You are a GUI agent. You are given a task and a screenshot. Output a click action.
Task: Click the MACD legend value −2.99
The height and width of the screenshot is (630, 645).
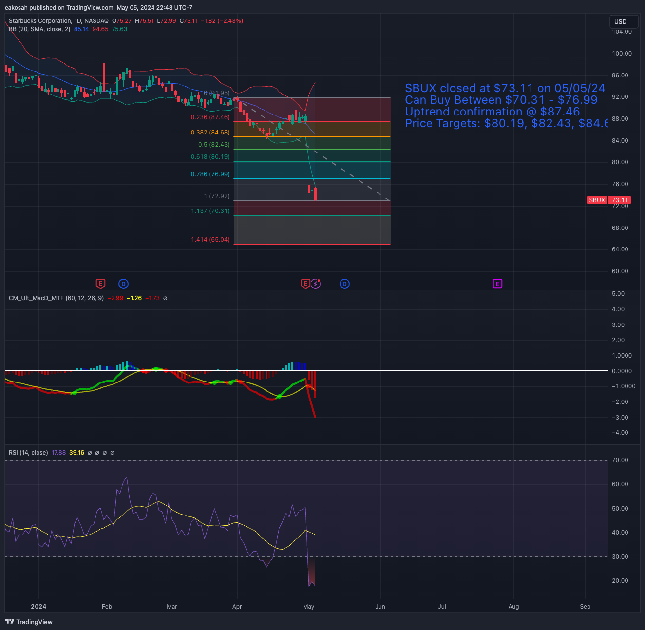coord(115,298)
